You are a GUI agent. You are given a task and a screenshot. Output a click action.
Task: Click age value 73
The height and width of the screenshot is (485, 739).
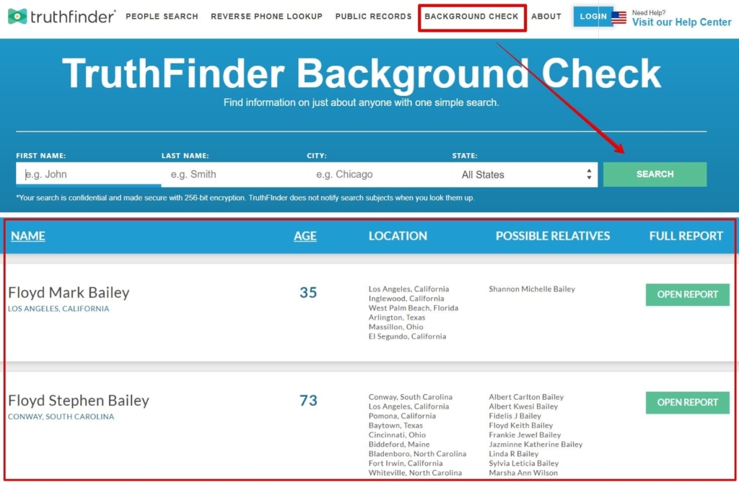click(308, 401)
